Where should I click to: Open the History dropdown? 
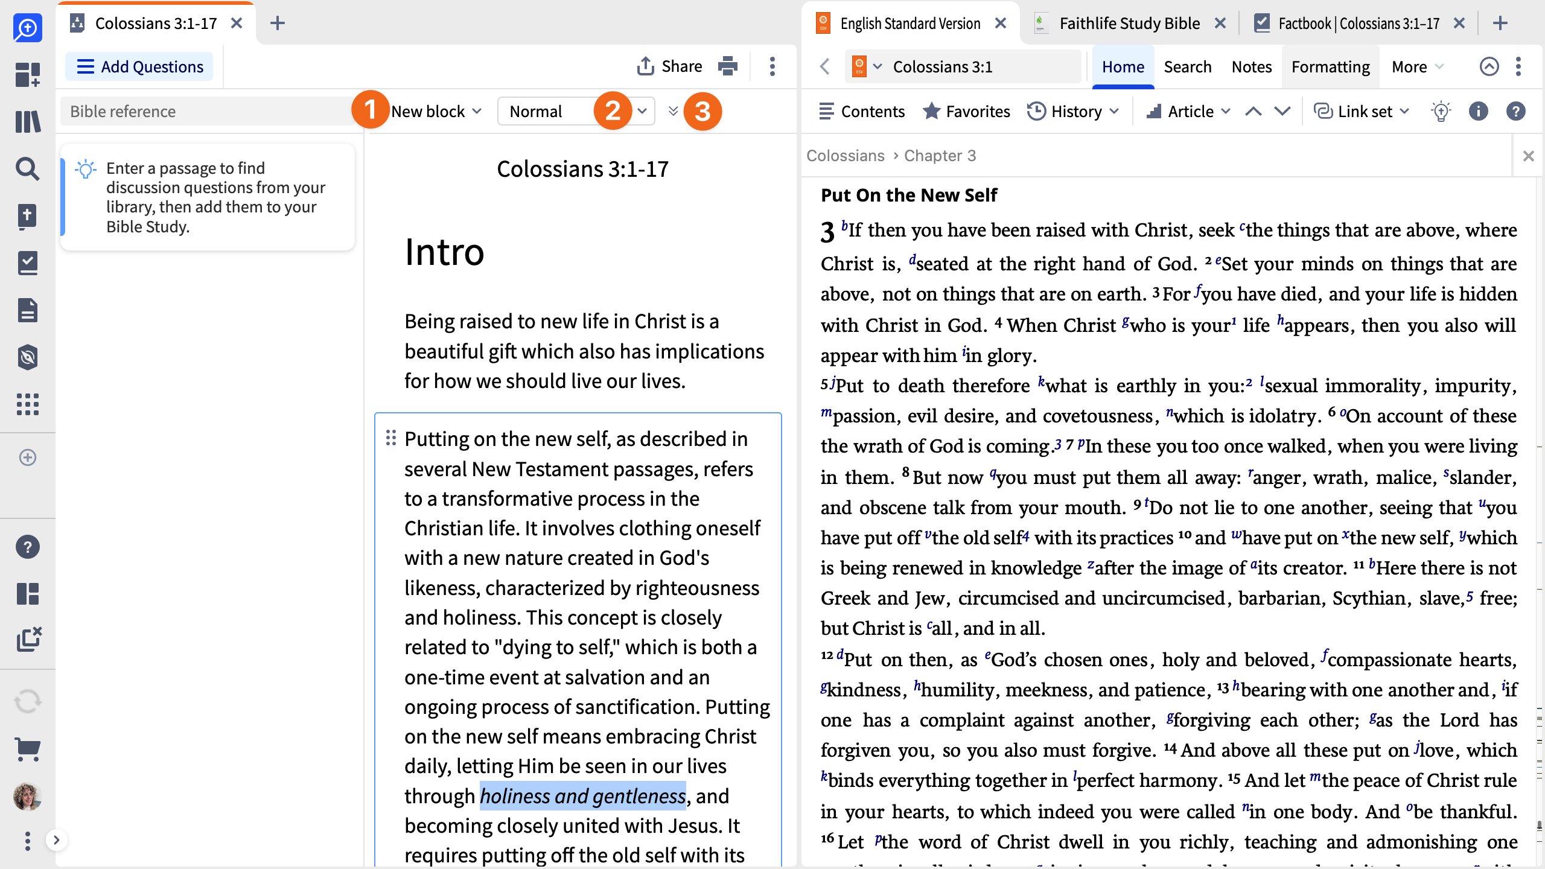pos(1073,112)
